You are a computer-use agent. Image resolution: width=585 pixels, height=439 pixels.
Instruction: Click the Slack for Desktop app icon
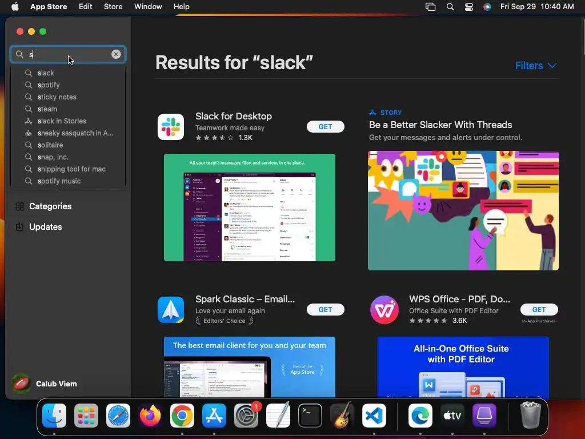[x=170, y=127]
